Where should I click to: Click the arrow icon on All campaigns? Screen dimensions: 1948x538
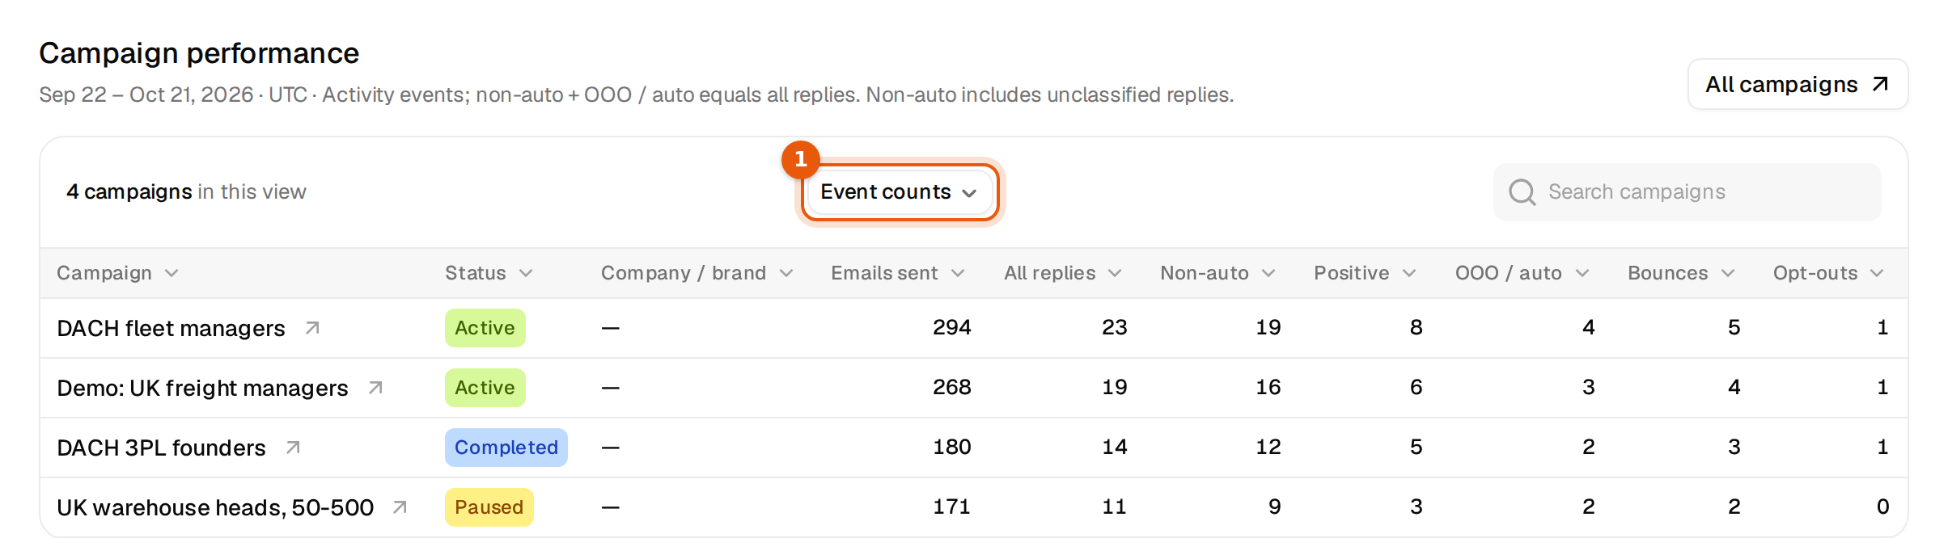[1881, 84]
